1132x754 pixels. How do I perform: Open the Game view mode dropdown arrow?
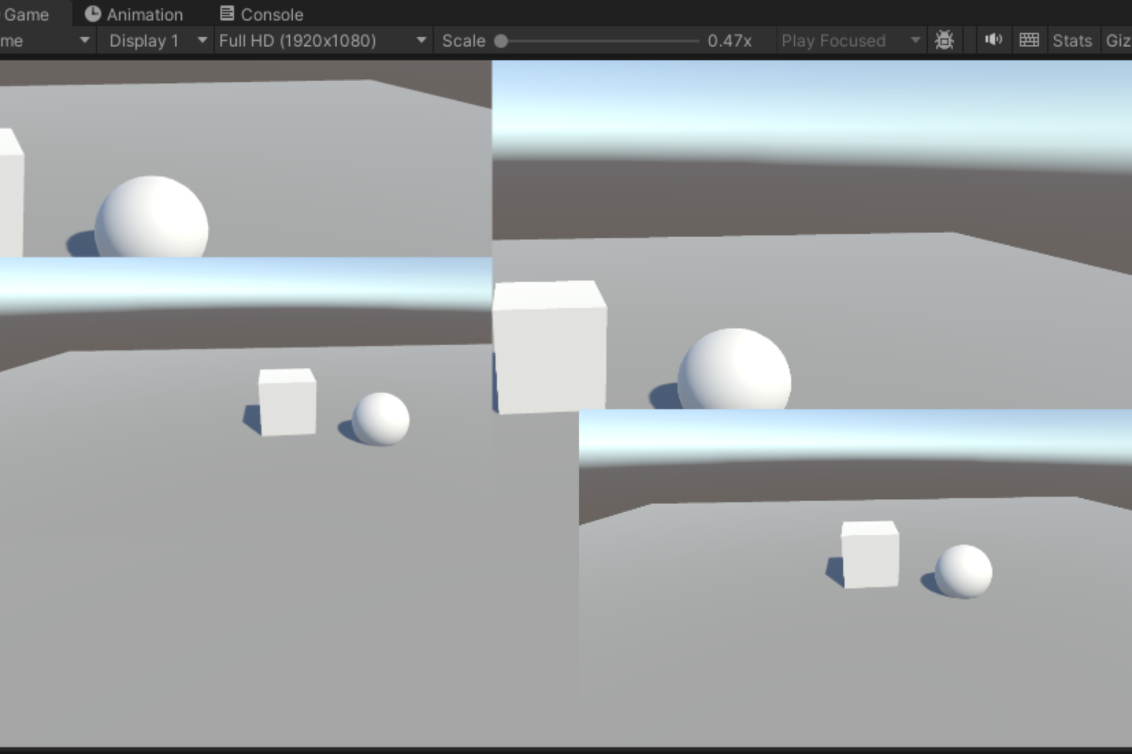pos(85,41)
